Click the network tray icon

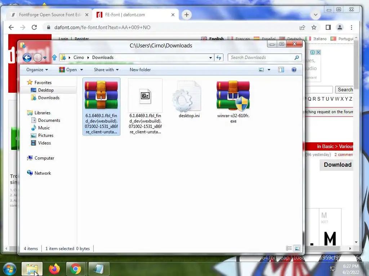point(333,269)
